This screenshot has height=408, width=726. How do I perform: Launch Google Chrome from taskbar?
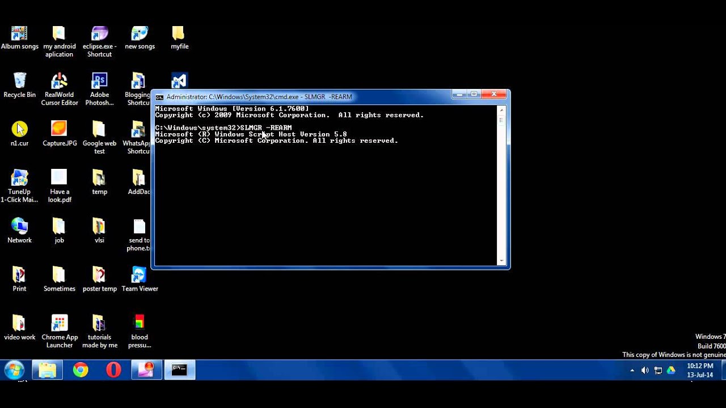81,370
